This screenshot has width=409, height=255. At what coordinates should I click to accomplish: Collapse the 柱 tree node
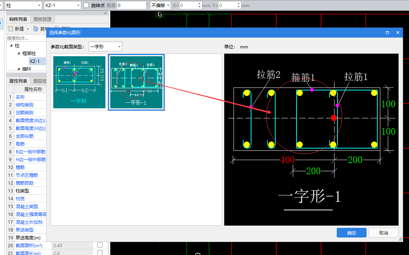pyautogui.click(x=11, y=46)
